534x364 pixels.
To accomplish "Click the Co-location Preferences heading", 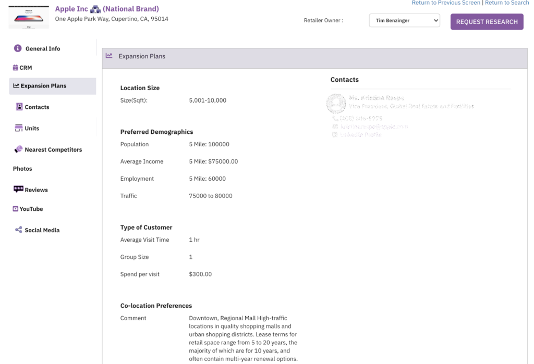I will [156, 306].
